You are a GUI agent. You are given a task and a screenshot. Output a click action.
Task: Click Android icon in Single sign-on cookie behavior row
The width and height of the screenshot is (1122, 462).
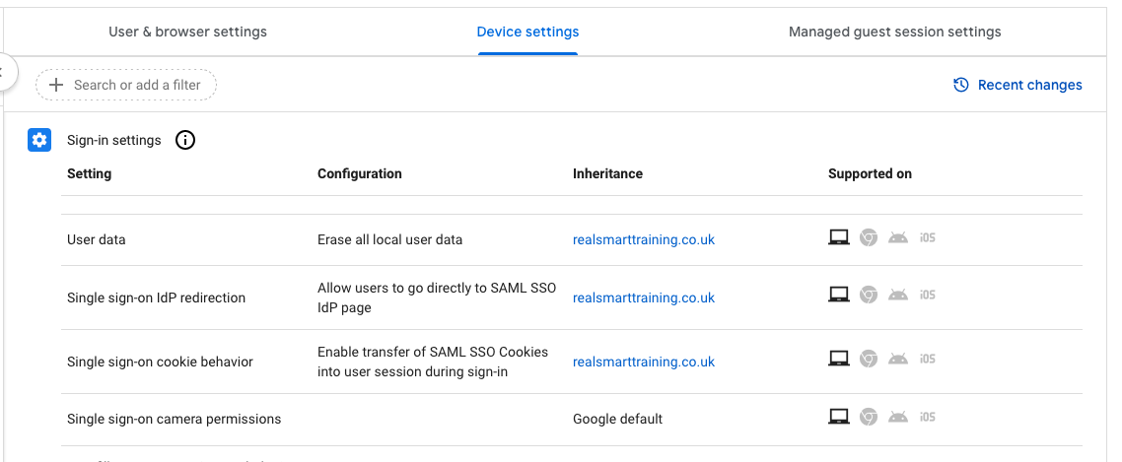click(x=897, y=359)
